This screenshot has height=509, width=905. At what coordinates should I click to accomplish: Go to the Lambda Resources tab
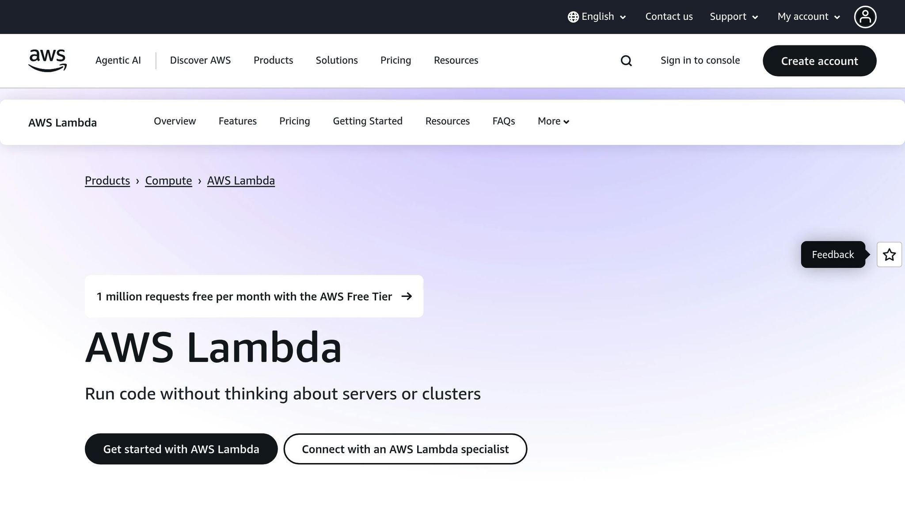[x=447, y=121]
